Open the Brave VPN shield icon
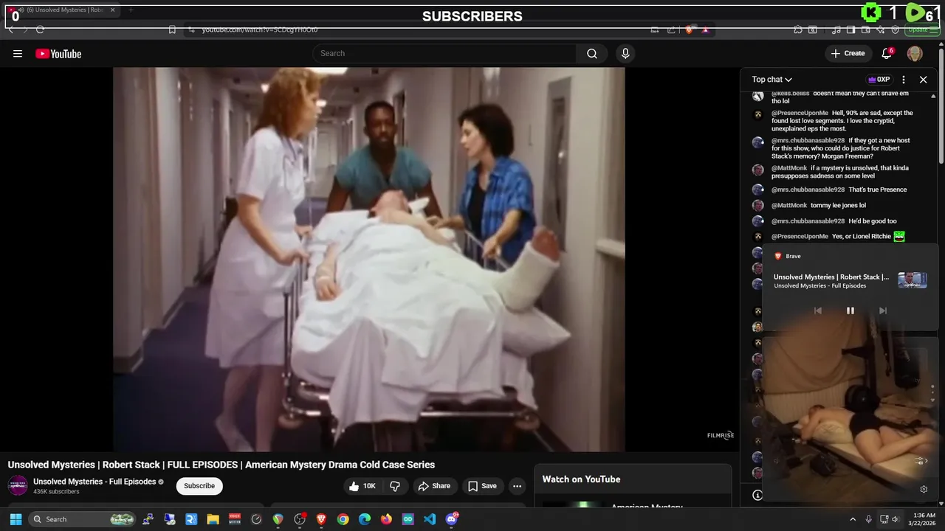 click(x=896, y=29)
